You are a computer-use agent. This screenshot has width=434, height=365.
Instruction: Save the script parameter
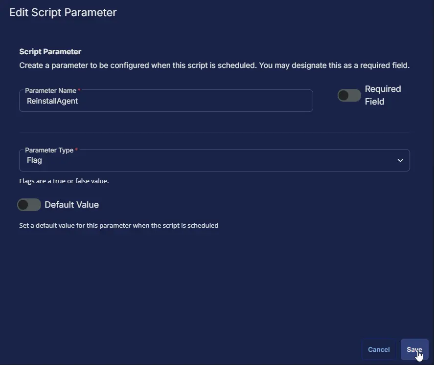[414, 349]
